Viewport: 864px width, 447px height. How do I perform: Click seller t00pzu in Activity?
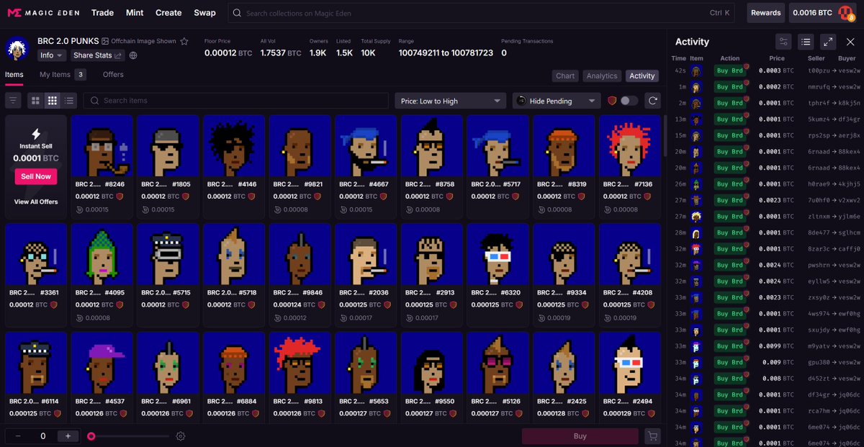point(819,71)
